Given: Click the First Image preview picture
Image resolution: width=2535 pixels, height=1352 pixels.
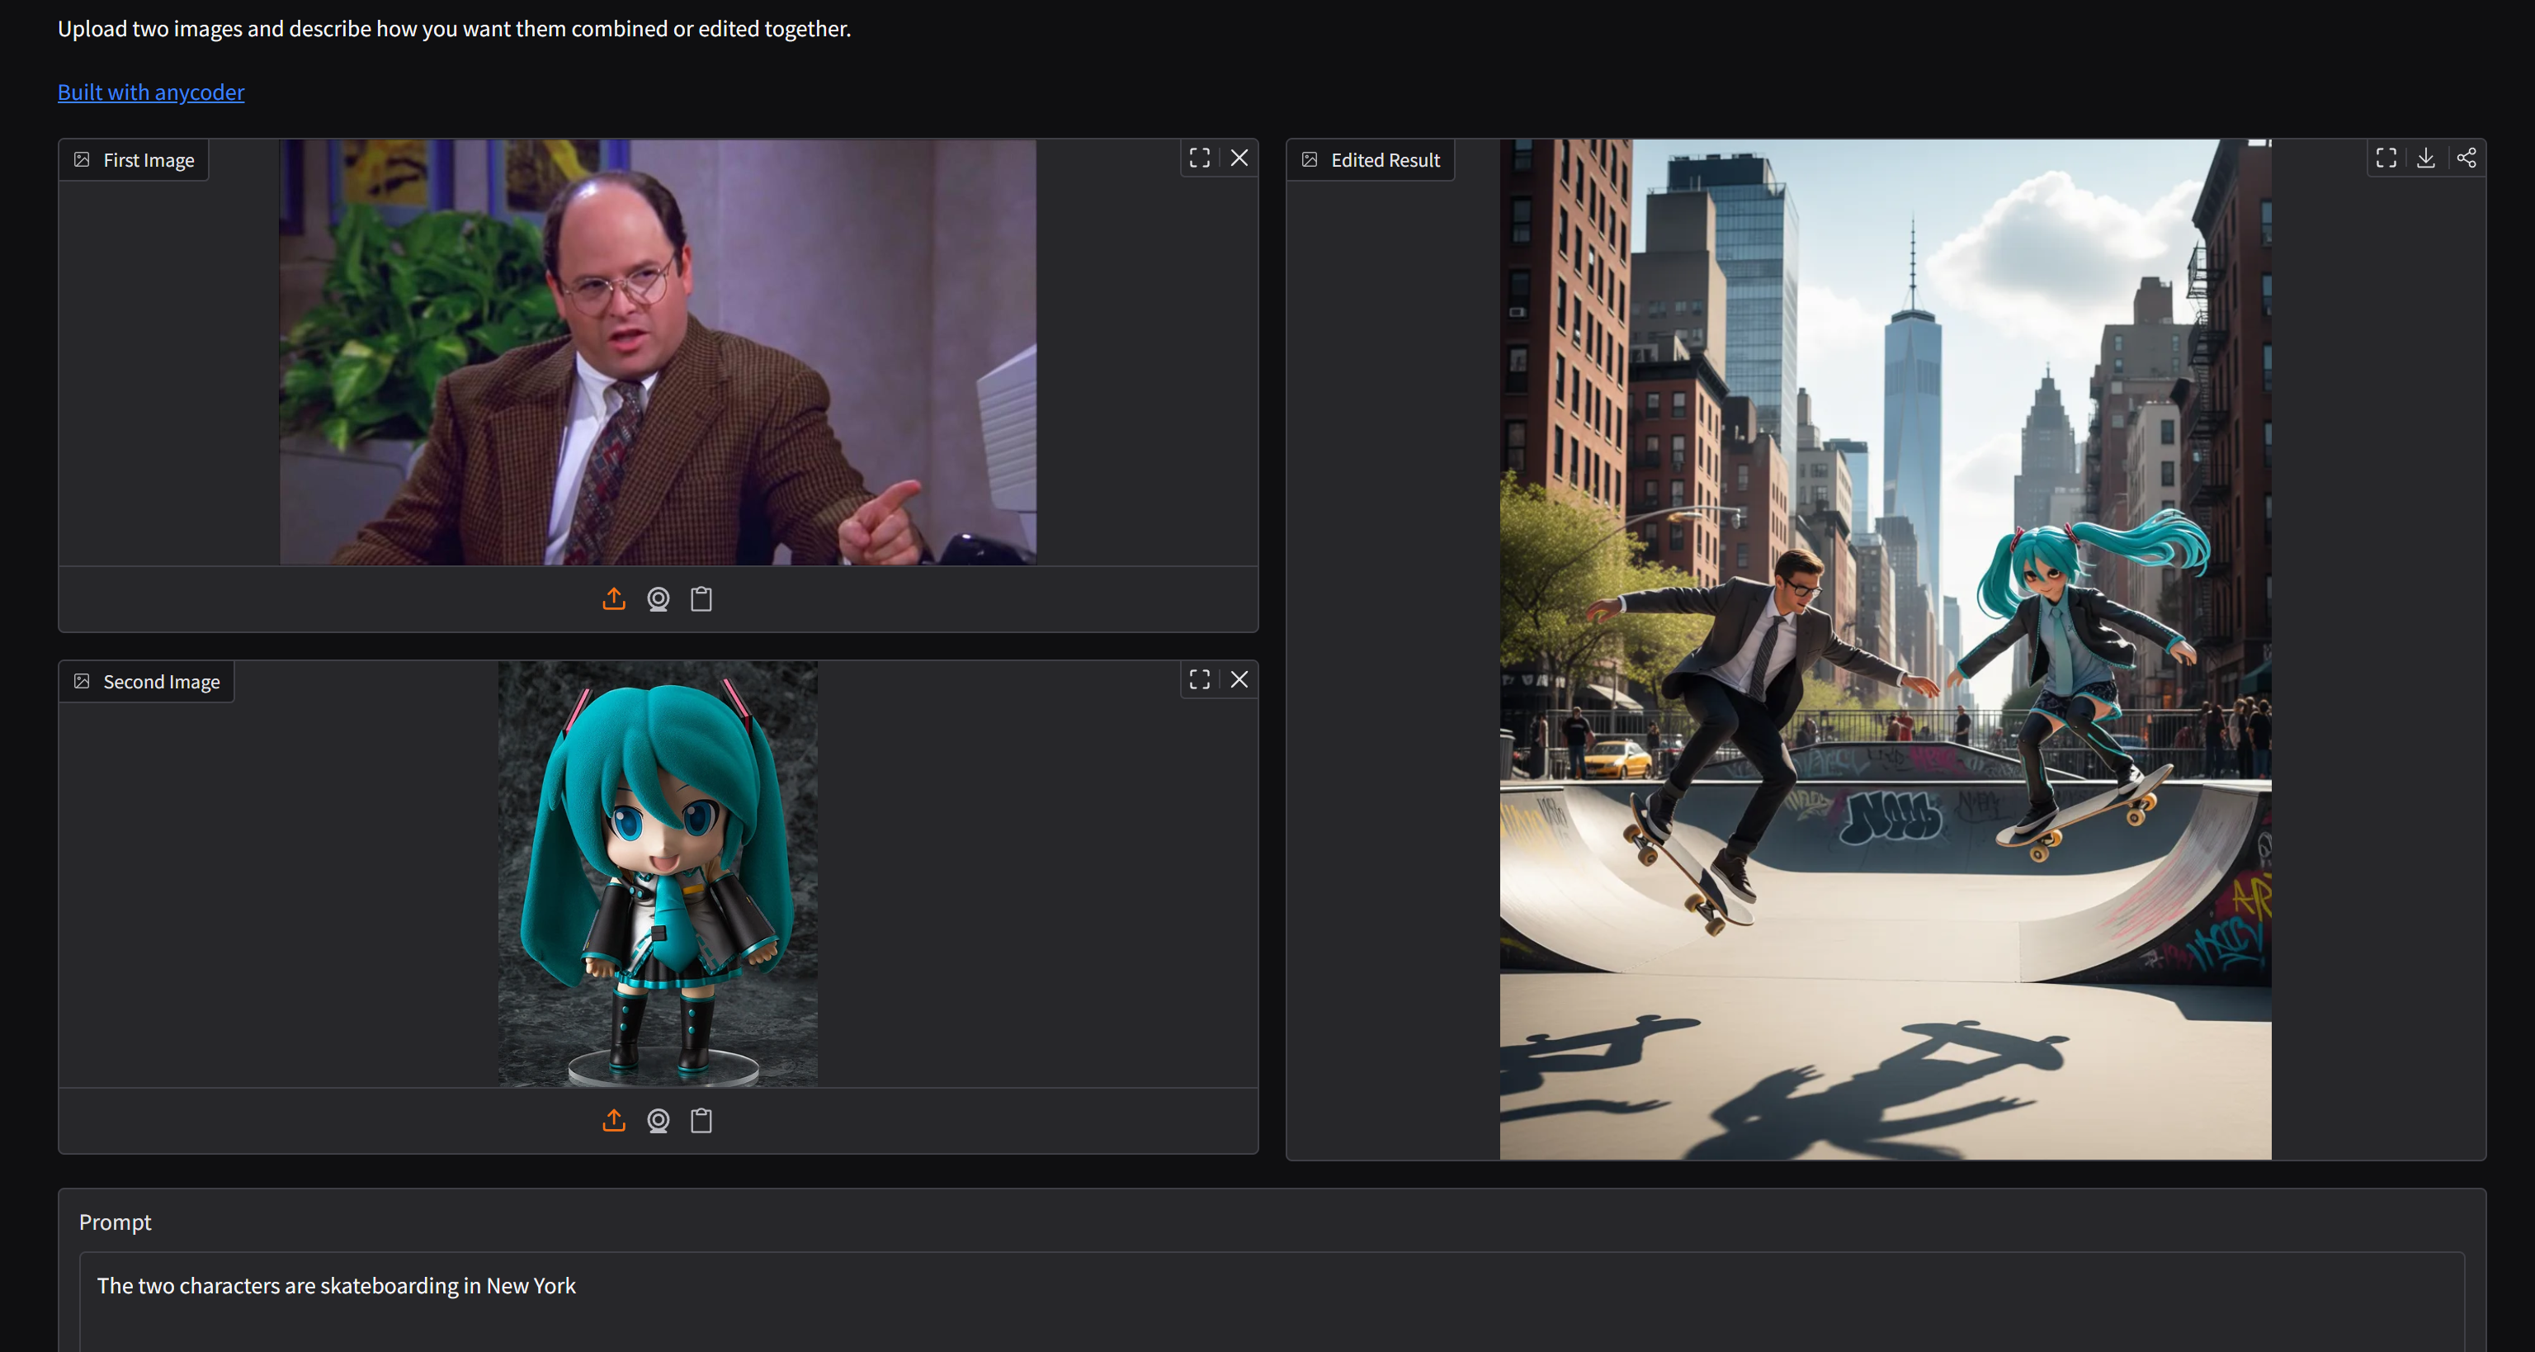Looking at the screenshot, I should (x=658, y=352).
